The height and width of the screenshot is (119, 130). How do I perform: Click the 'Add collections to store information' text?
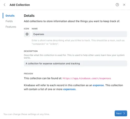72,21
